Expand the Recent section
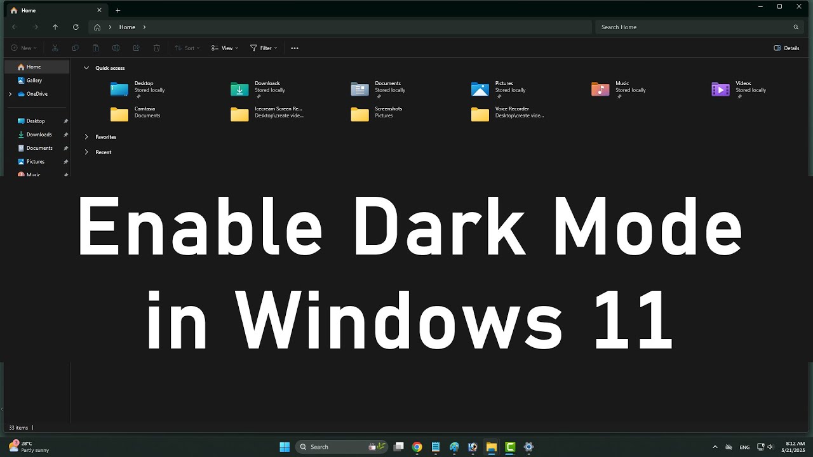Image resolution: width=813 pixels, height=457 pixels. (x=86, y=152)
